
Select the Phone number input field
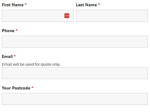pos(75,42)
